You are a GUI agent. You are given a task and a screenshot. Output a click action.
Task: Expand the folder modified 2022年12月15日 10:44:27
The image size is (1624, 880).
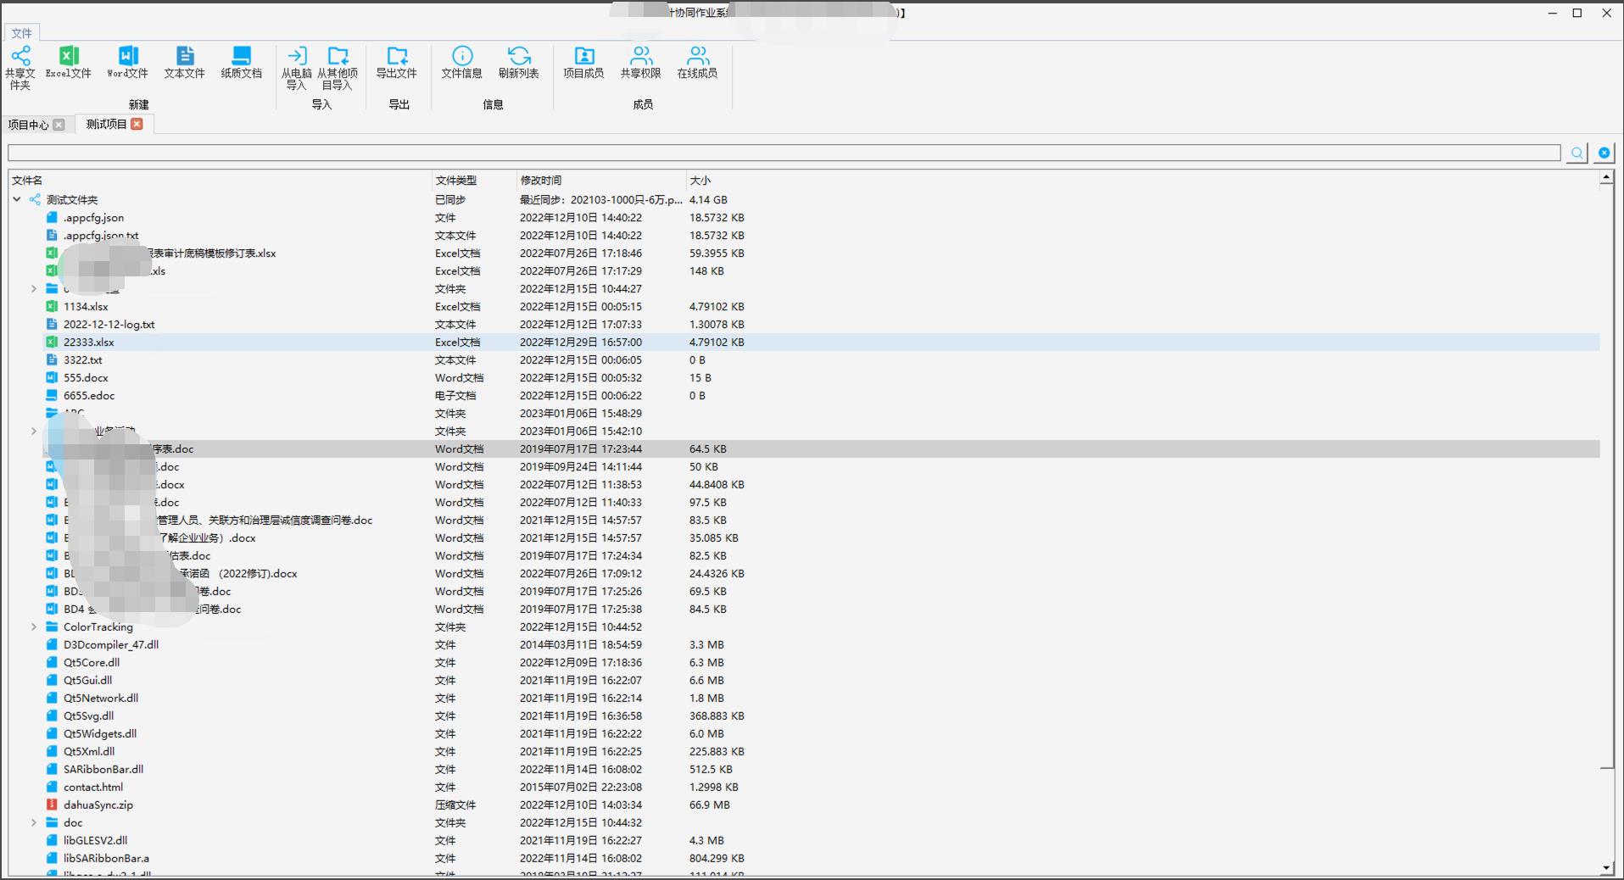point(34,288)
